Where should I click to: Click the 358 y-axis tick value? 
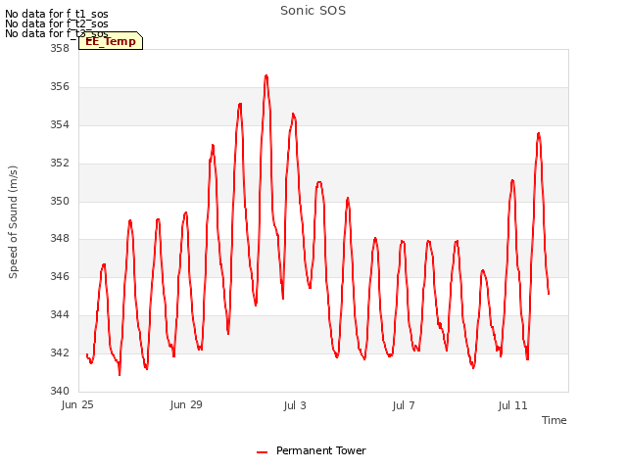60,49
